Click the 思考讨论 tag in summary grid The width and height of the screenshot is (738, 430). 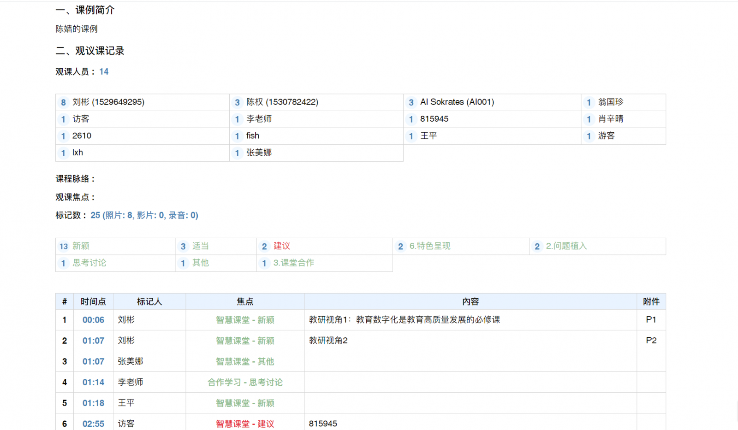click(89, 263)
